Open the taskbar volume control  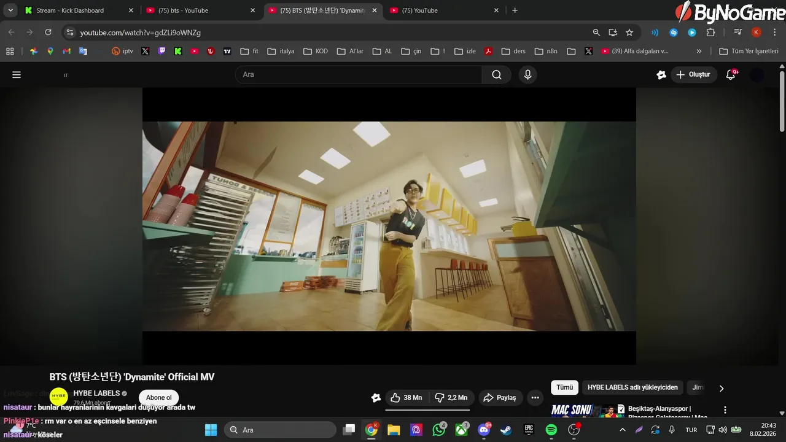(x=723, y=430)
